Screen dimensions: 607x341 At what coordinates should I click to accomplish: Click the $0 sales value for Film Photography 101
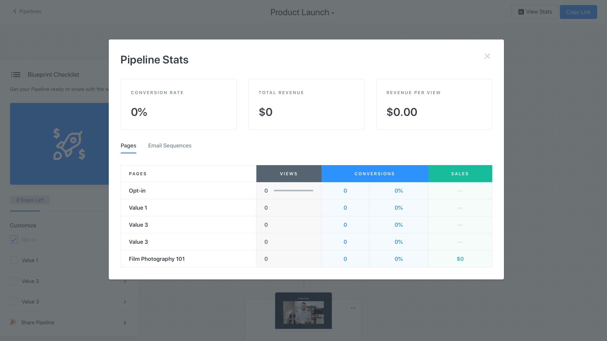tap(460, 259)
